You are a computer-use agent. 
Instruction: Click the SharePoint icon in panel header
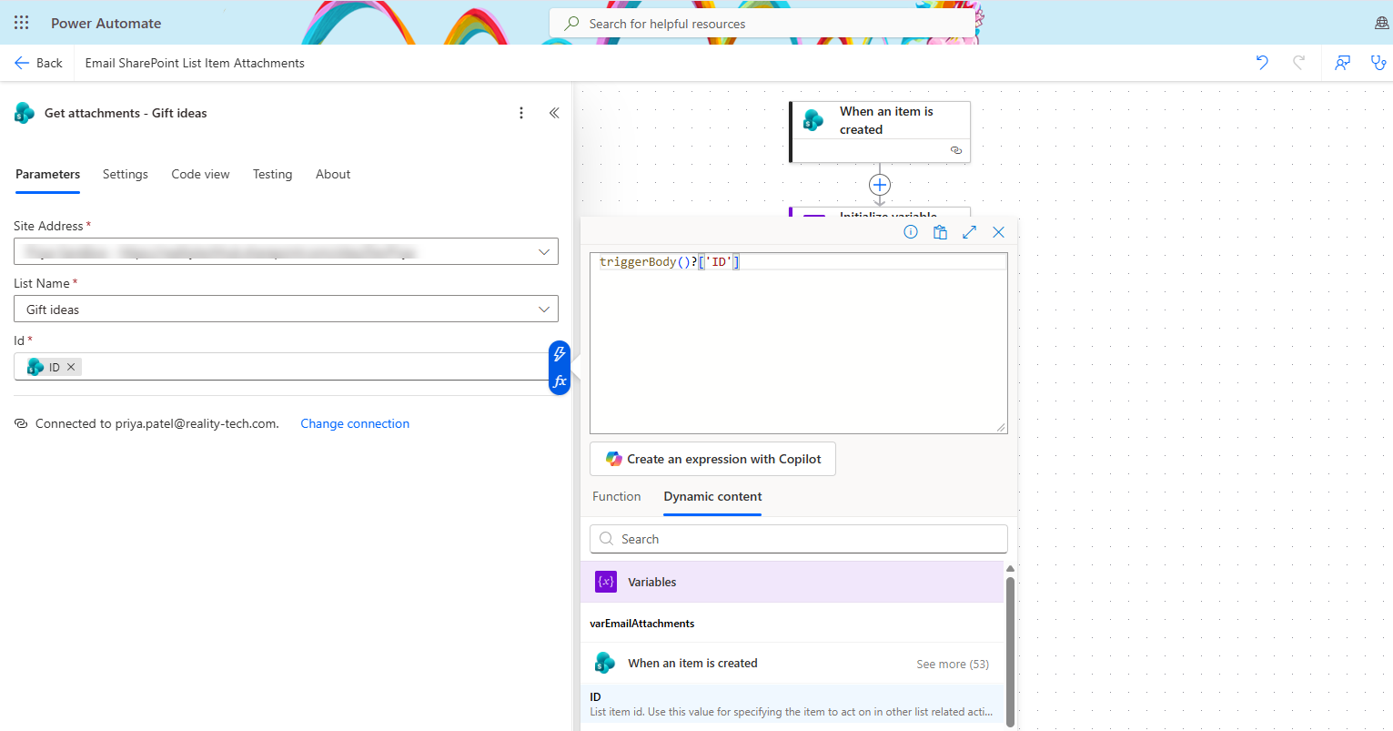click(x=25, y=113)
